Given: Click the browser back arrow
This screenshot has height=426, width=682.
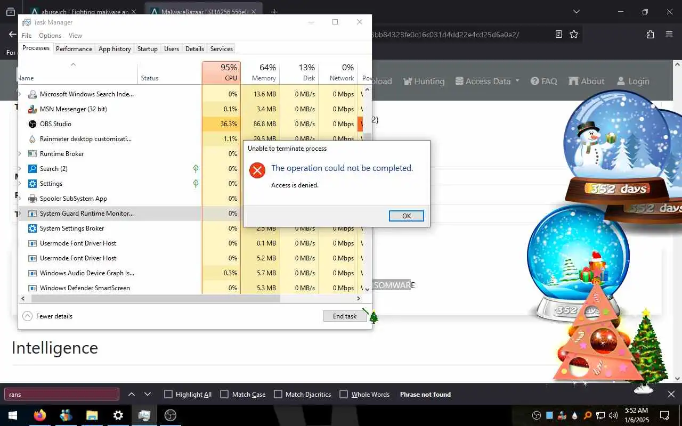Looking at the screenshot, I should point(12,34).
